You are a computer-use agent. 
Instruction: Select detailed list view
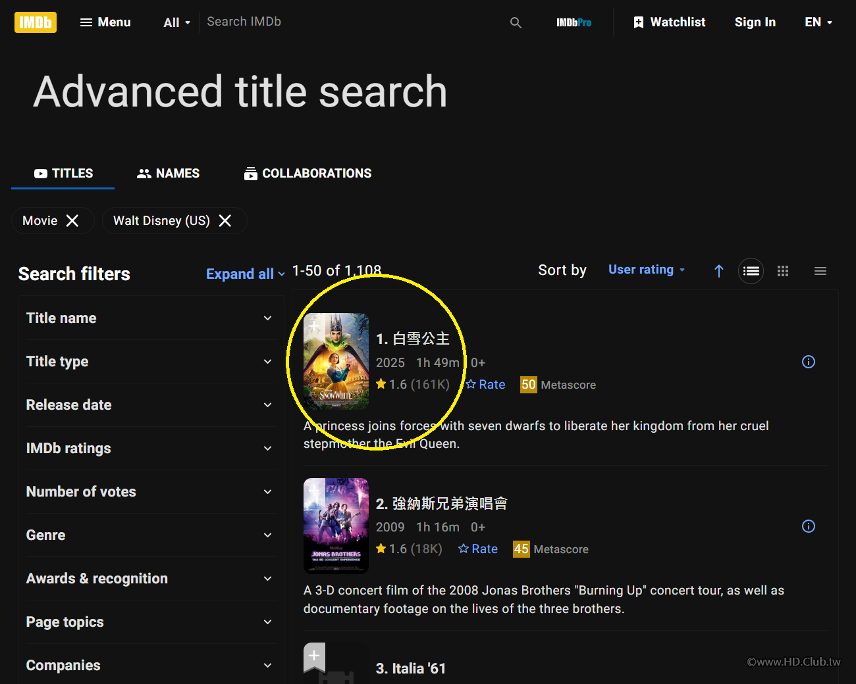click(x=751, y=271)
